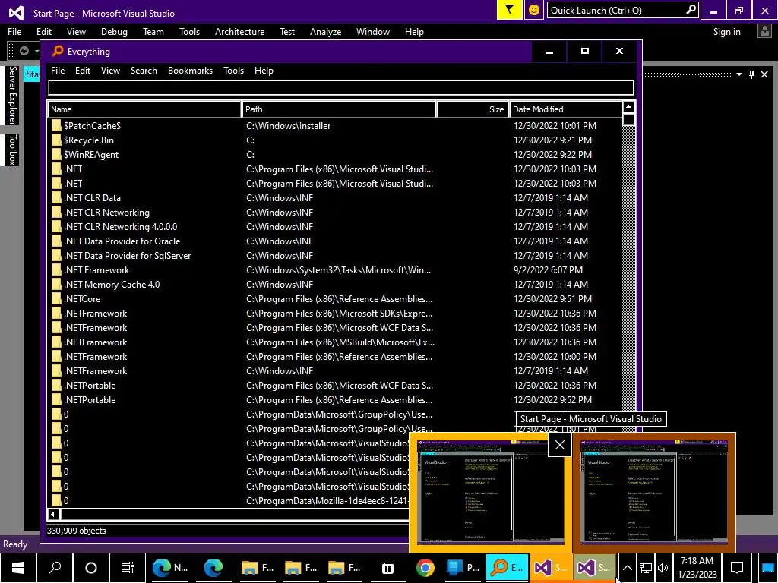Open the side panel window position dropdown arrow
The height and width of the screenshot is (583, 778).
pyautogui.click(x=739, y=74)
